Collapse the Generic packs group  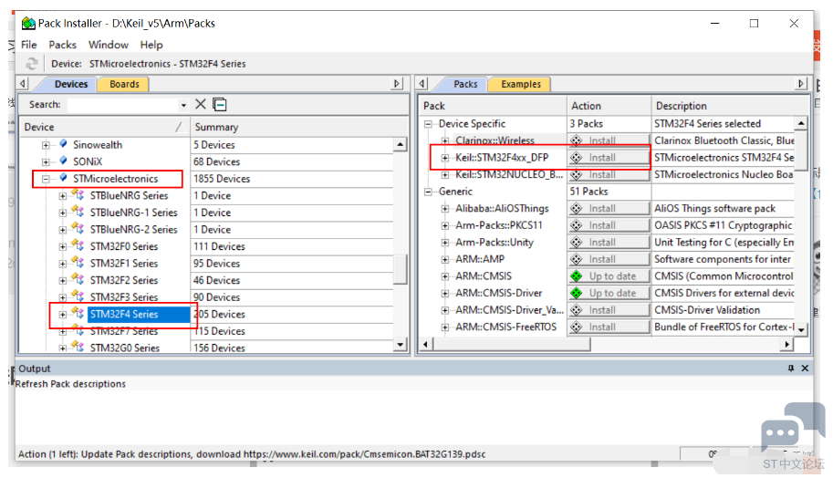428,192
